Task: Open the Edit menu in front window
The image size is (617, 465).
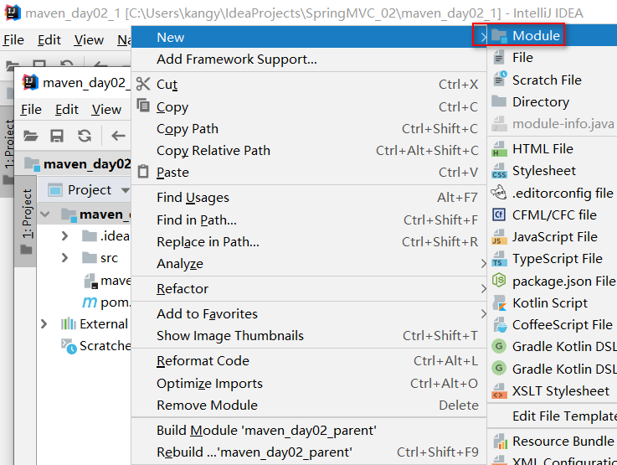Action: pyautogui.click(x=66, y=110)
